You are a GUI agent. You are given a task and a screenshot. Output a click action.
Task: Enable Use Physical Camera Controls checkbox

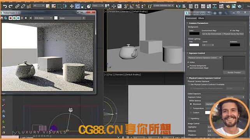click(189, 85)
